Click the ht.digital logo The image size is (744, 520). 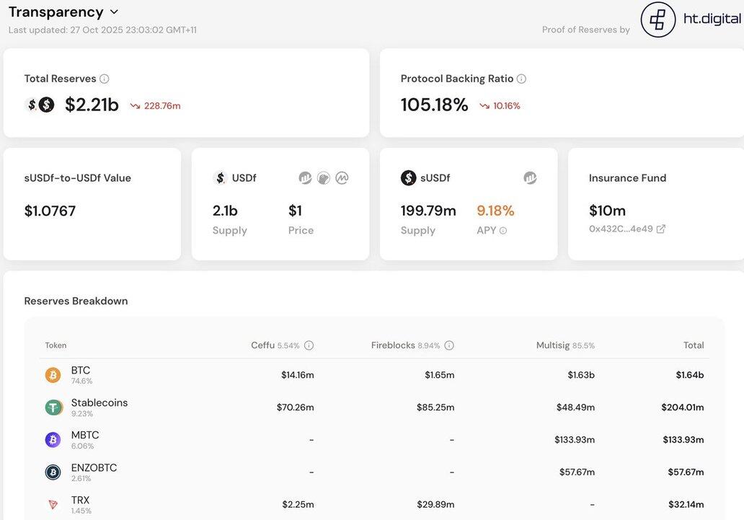(657, 19)
